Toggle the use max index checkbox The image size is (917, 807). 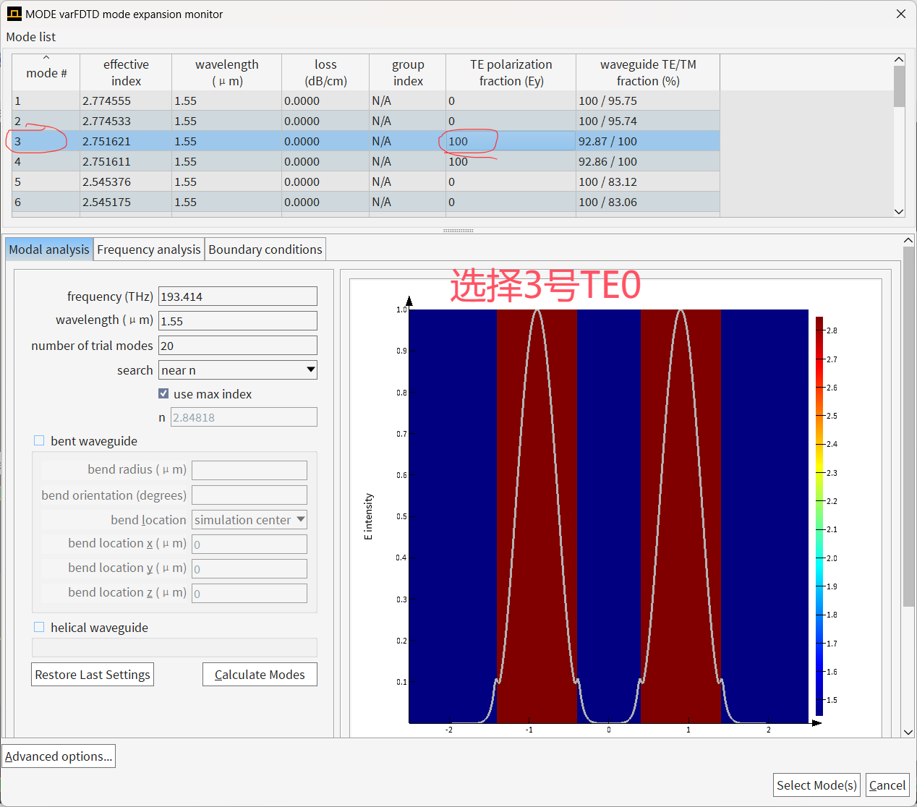click(x=163, y=394)
